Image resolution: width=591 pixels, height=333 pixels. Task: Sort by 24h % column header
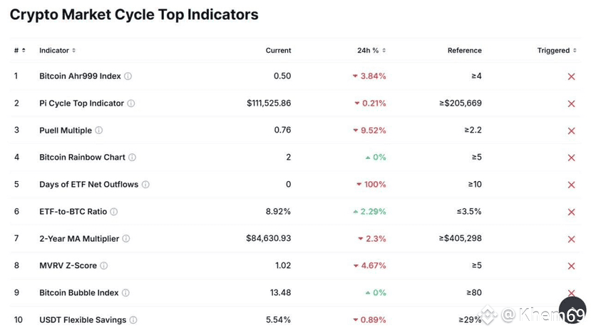[x=371, y=51]
